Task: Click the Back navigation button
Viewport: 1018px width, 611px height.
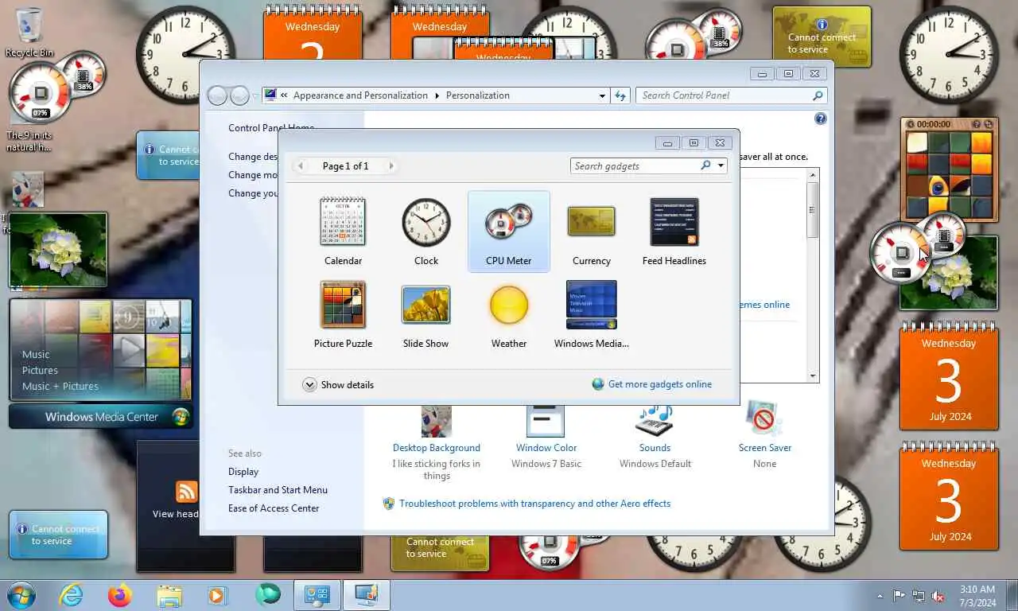Action: (217, 96)
